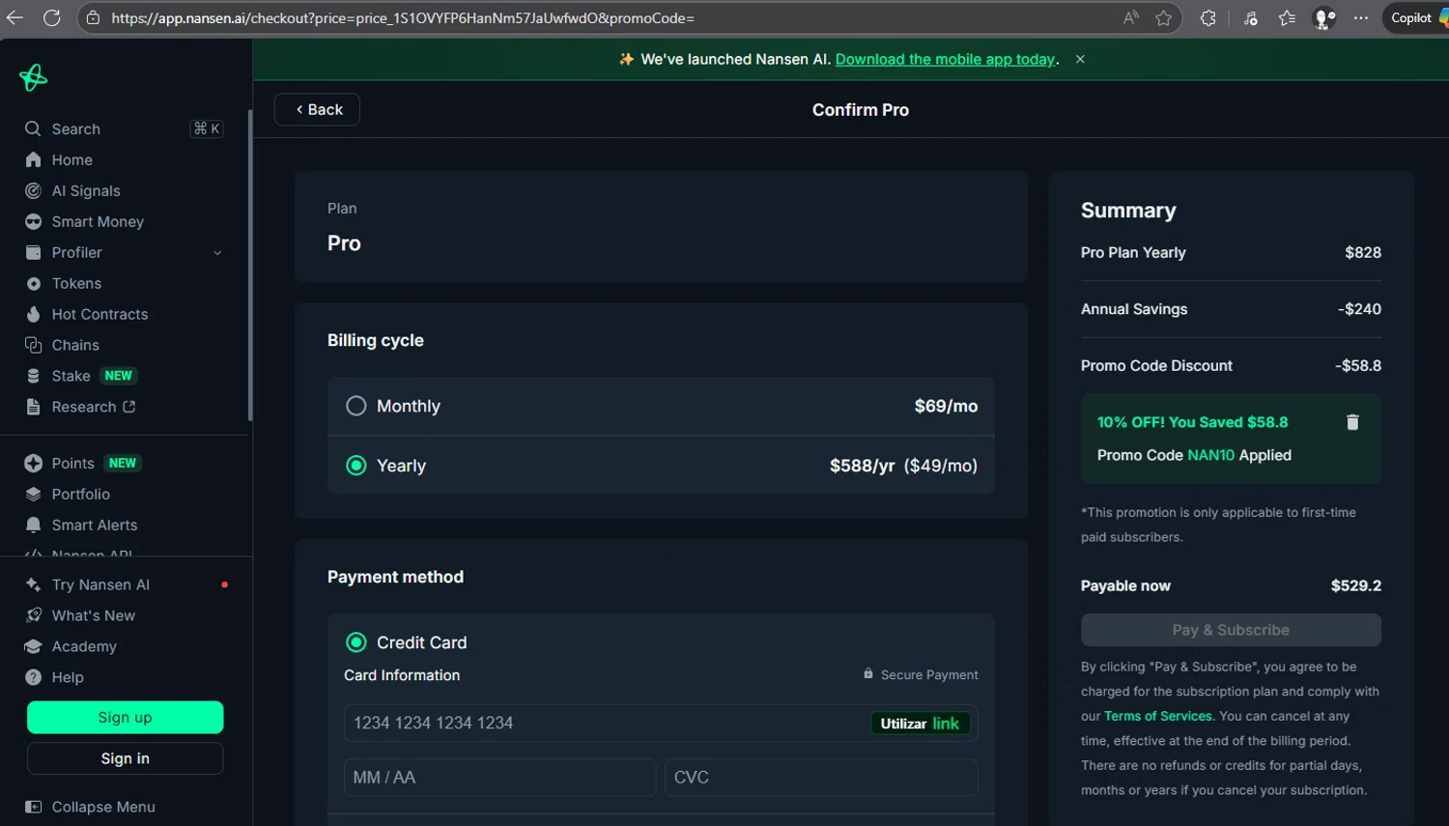Click the Nansen logo icon

click(33, 77)
